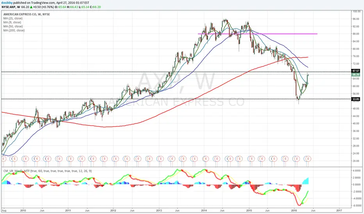
Task: Select the MA (200, close) indicator label
Action: 14,30
